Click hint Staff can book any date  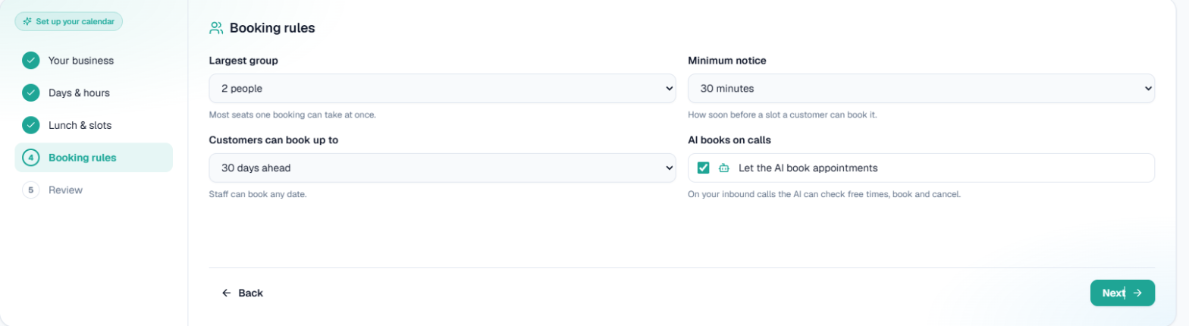258,194
